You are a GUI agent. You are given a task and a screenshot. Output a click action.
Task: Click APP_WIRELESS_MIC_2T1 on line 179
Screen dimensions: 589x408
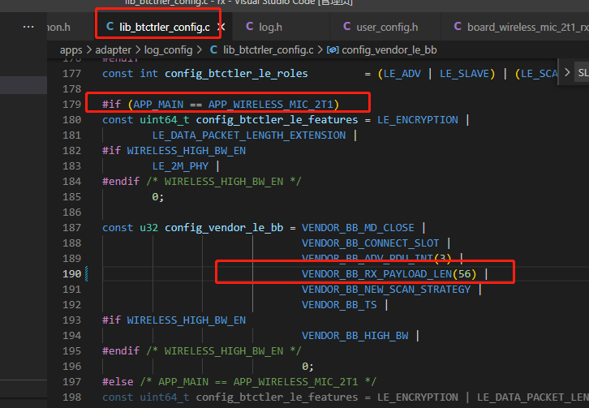coord(271,105)
